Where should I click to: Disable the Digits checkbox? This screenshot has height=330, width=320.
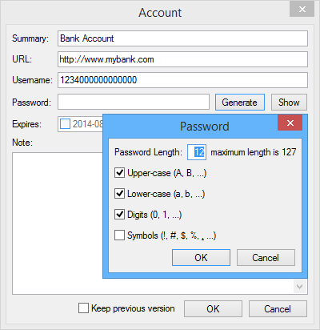119,215
